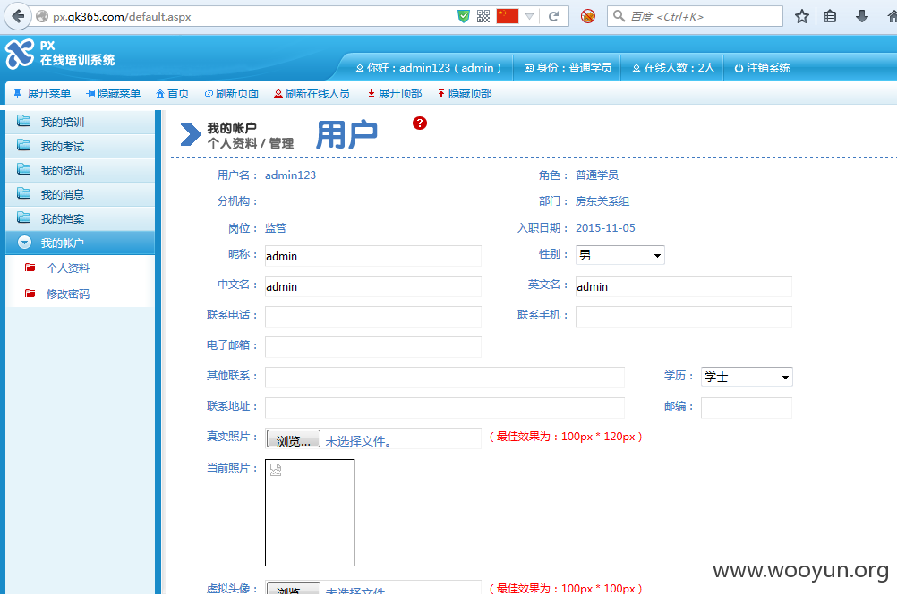Click the 浏览 button for 真实照片

pyautogui.click(x=294, y=439)
